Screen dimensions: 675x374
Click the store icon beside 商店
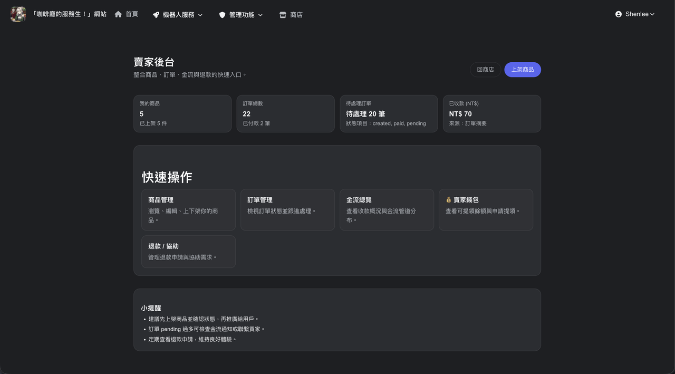pos(283,15)
